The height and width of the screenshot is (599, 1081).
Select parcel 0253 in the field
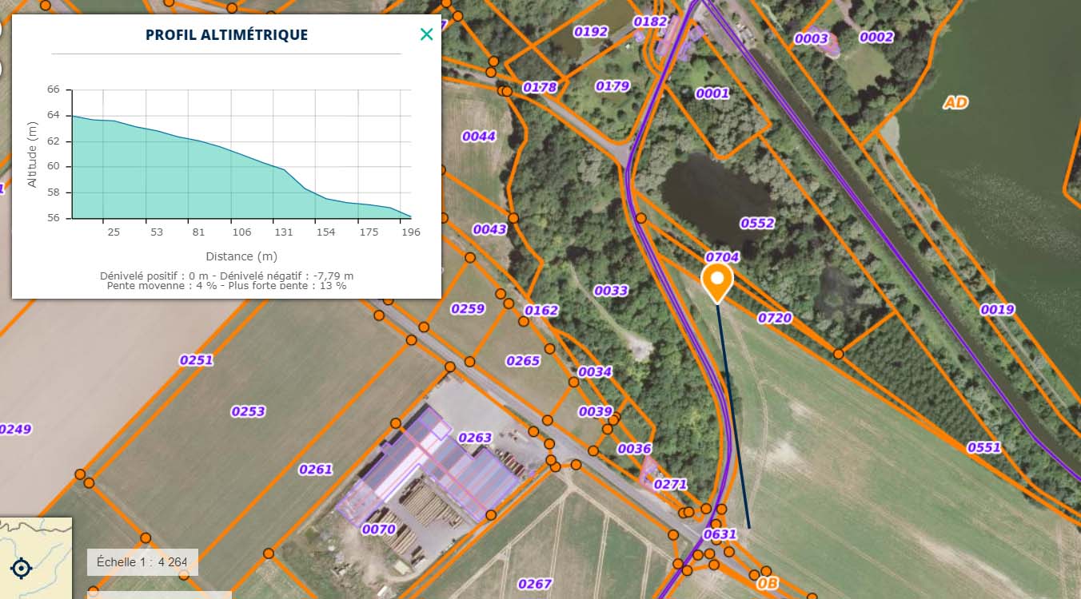point(248,411)
